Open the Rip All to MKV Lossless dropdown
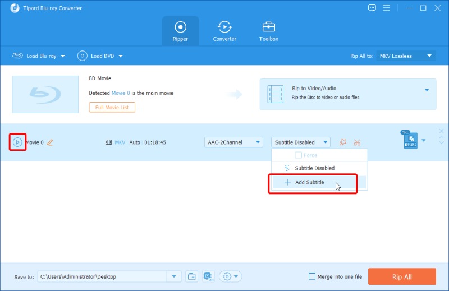Screen dimensions: 449x291 point(406,56)
